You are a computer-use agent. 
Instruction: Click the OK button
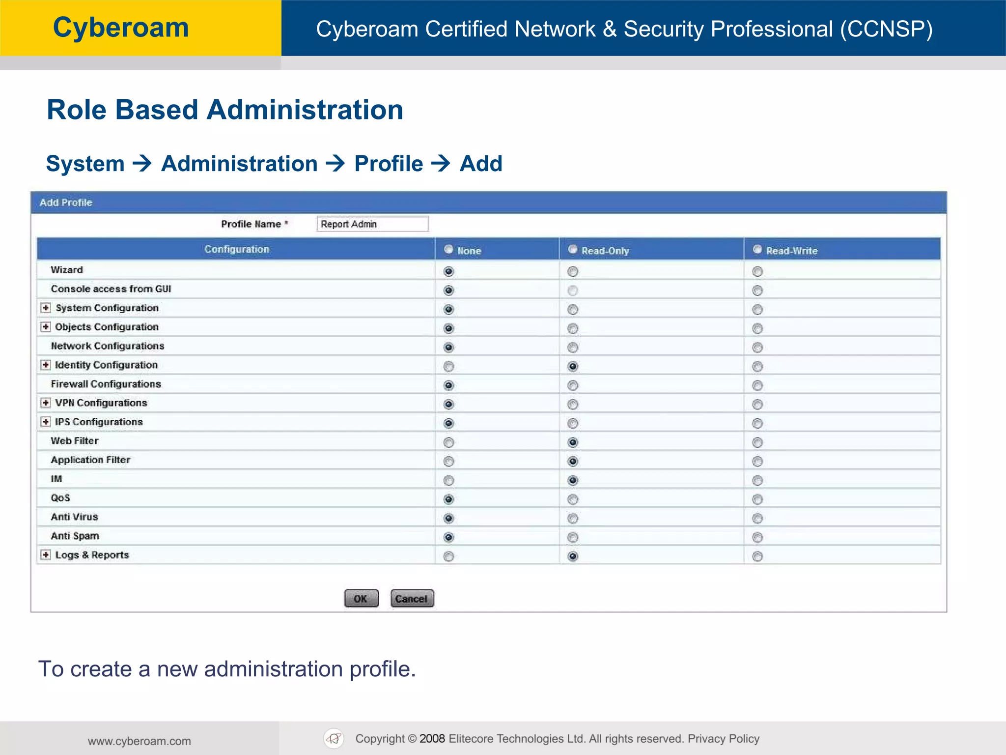coord(361,599)
